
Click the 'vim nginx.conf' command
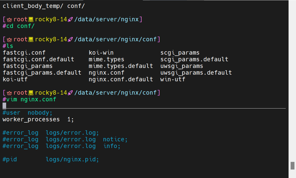(x=31, y=100)
